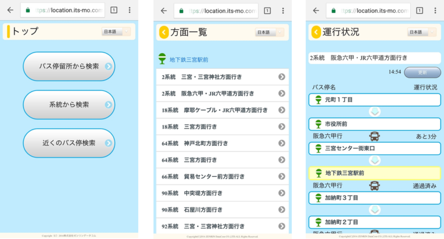Click bus icon next to あと3分
Screen dimensions: 444x239
(374, 137)
